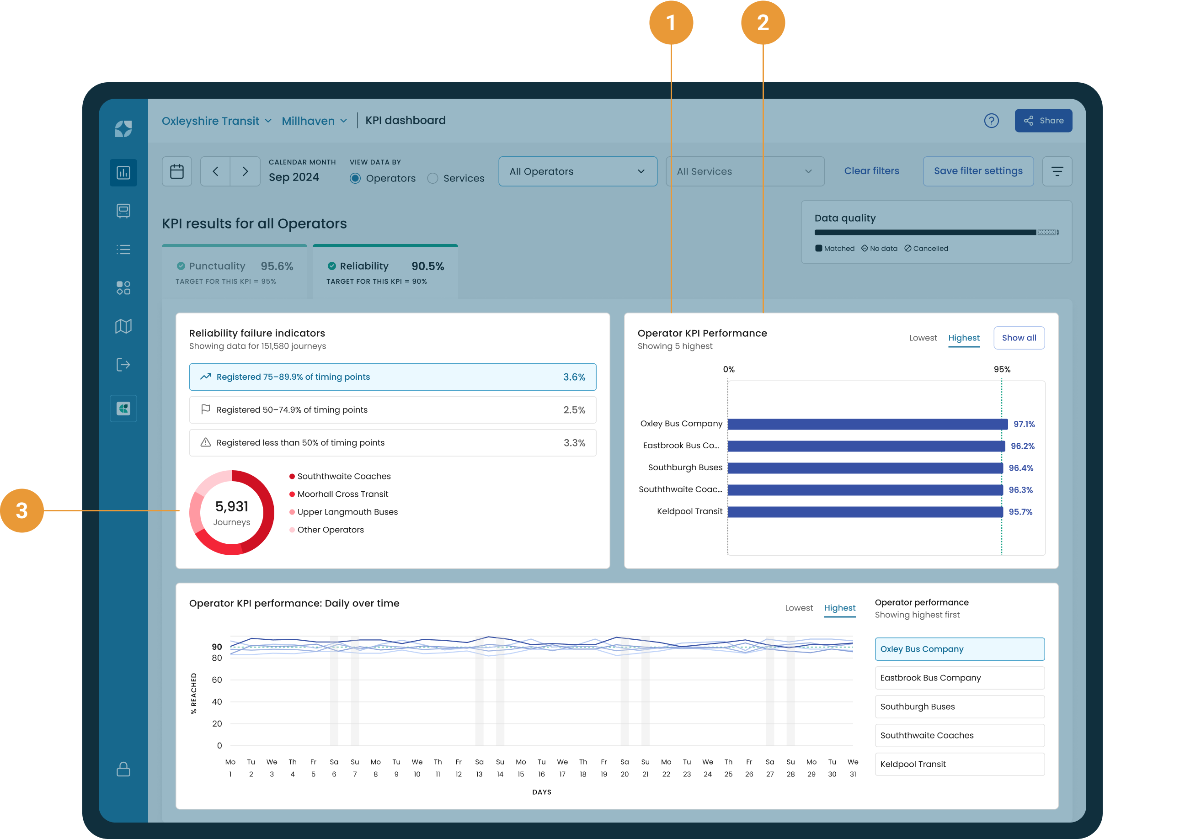
Task: Click the grid/components icon in the sidebar
Action: click(x=123, y=288)
